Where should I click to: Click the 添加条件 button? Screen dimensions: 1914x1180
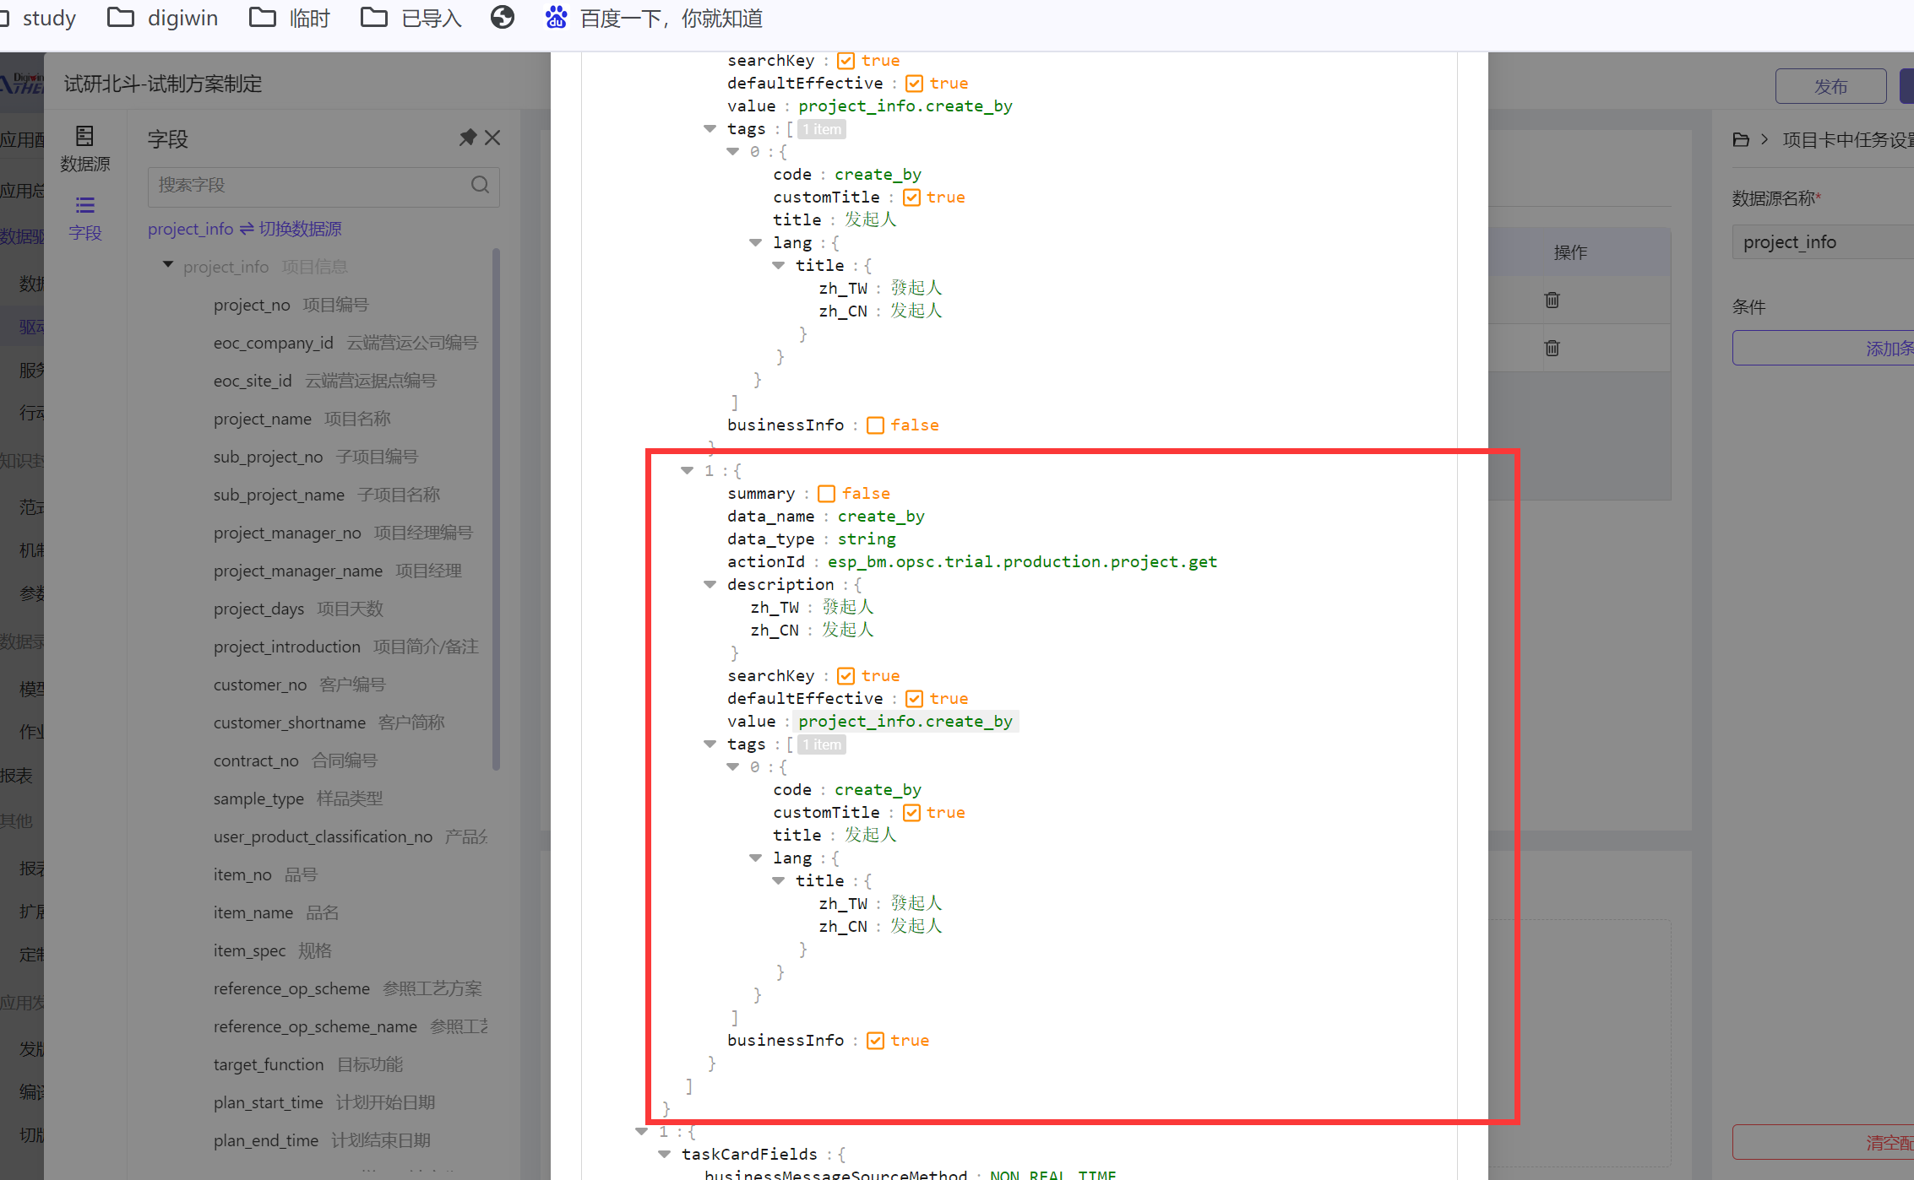tap(1823, 348)
